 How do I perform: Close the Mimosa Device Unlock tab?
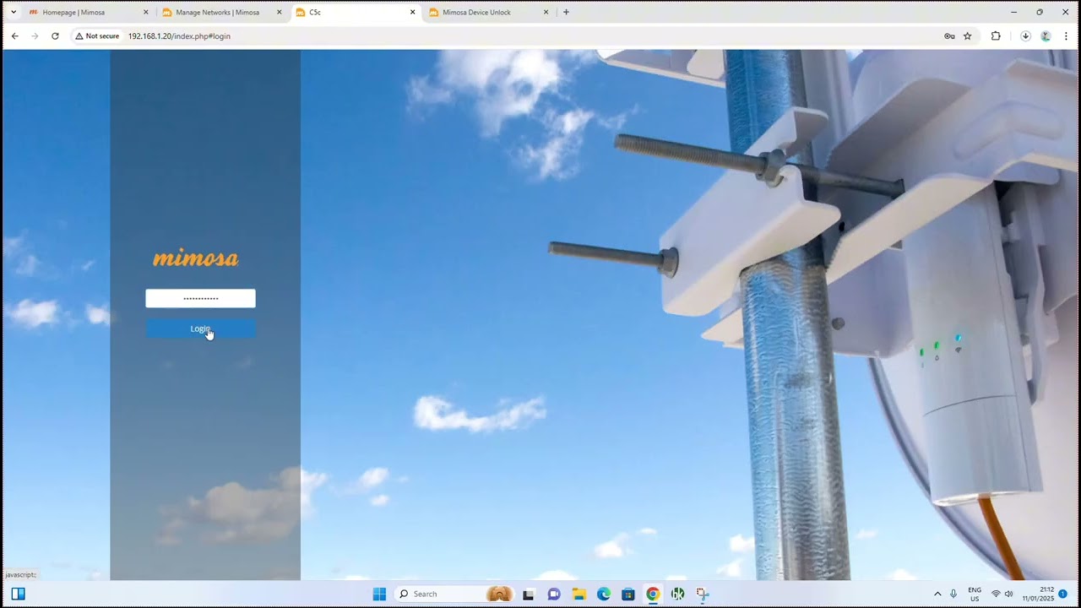click(546, 13)
